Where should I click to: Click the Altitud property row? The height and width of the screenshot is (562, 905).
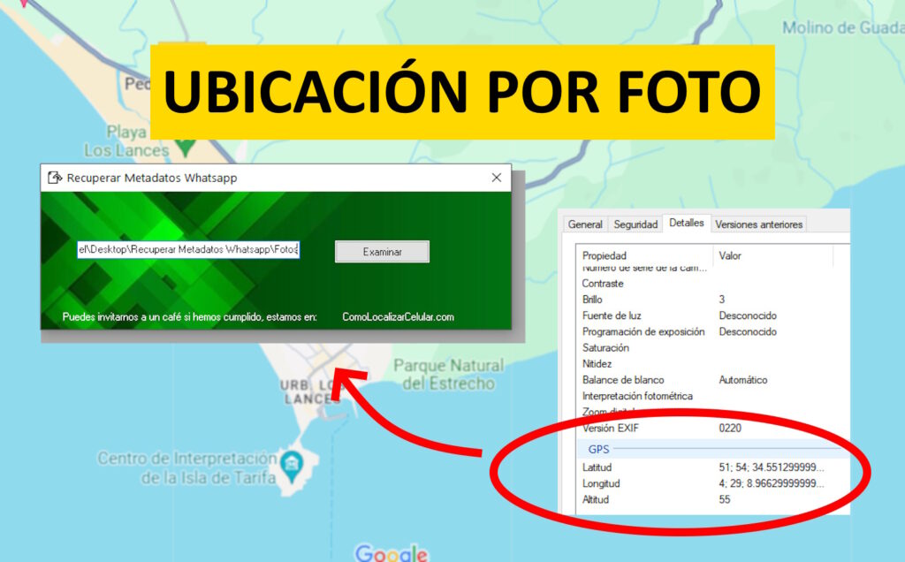click(596, 499)
